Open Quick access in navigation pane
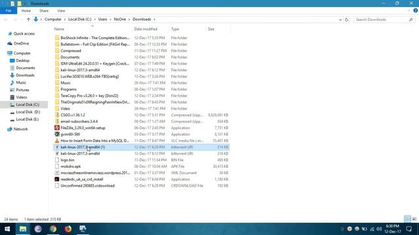The image size is (419, 235). coord(24,33)
